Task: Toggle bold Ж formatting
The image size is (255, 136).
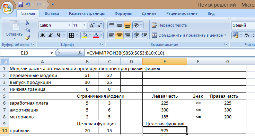Action: coord(43,35)
